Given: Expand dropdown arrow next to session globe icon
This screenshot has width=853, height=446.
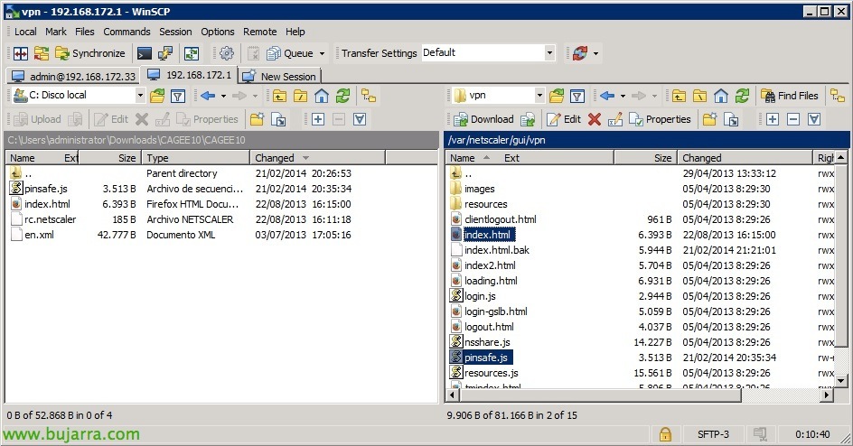Looking at the screenshot, I should click(595, 53).
